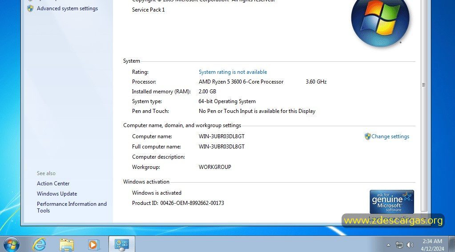
Task: Click the genuine Microsoft software badge
Action: click(392, 202)
